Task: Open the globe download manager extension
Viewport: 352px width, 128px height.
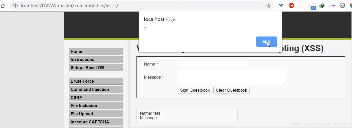Action: coord(322,5)
